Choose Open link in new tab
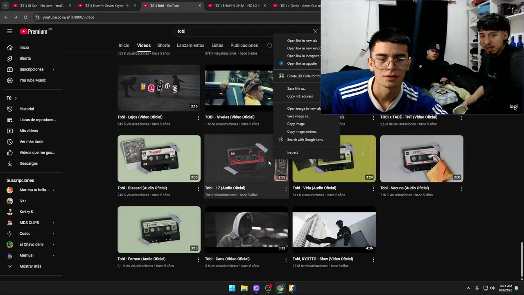 (x=302, y=41)
